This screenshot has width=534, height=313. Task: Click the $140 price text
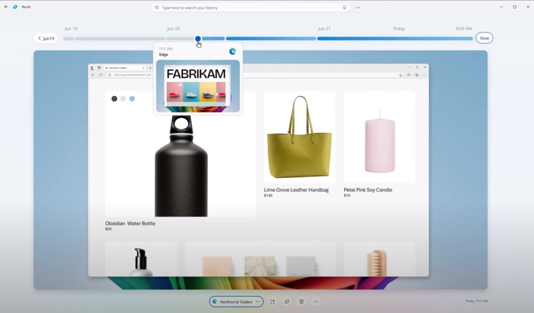point(268,195)
